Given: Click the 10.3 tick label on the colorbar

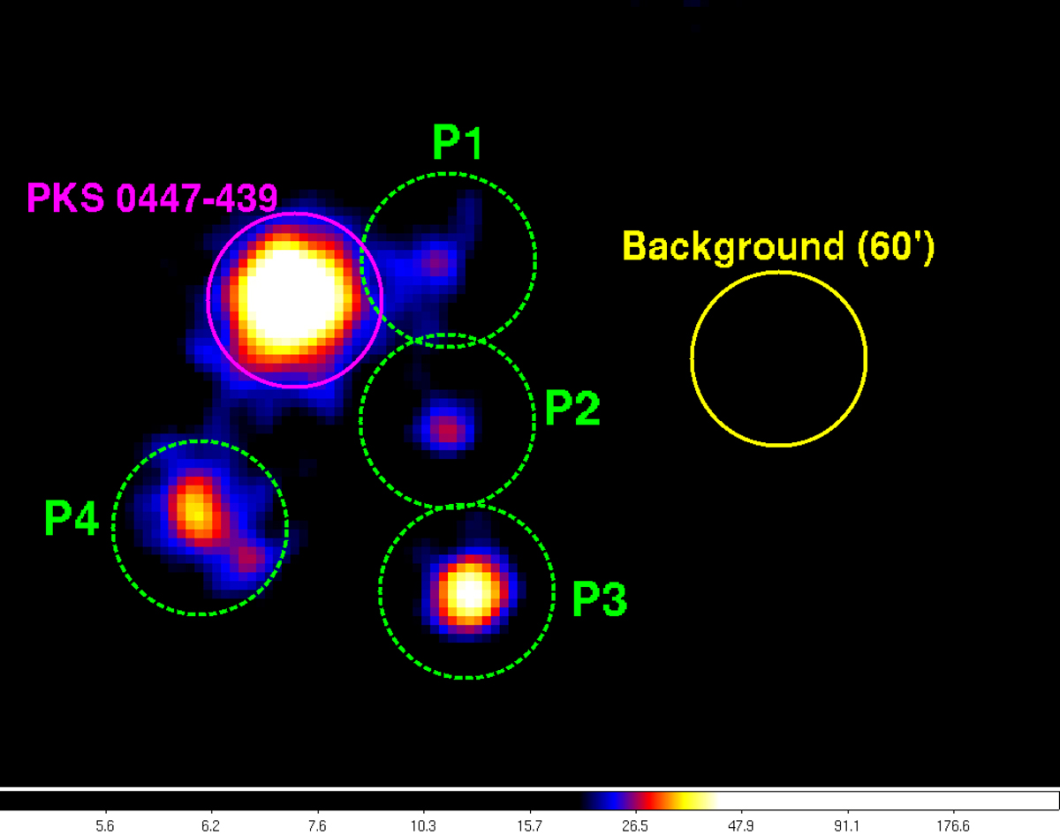Looking at the screenshot, I should [423, 827].
